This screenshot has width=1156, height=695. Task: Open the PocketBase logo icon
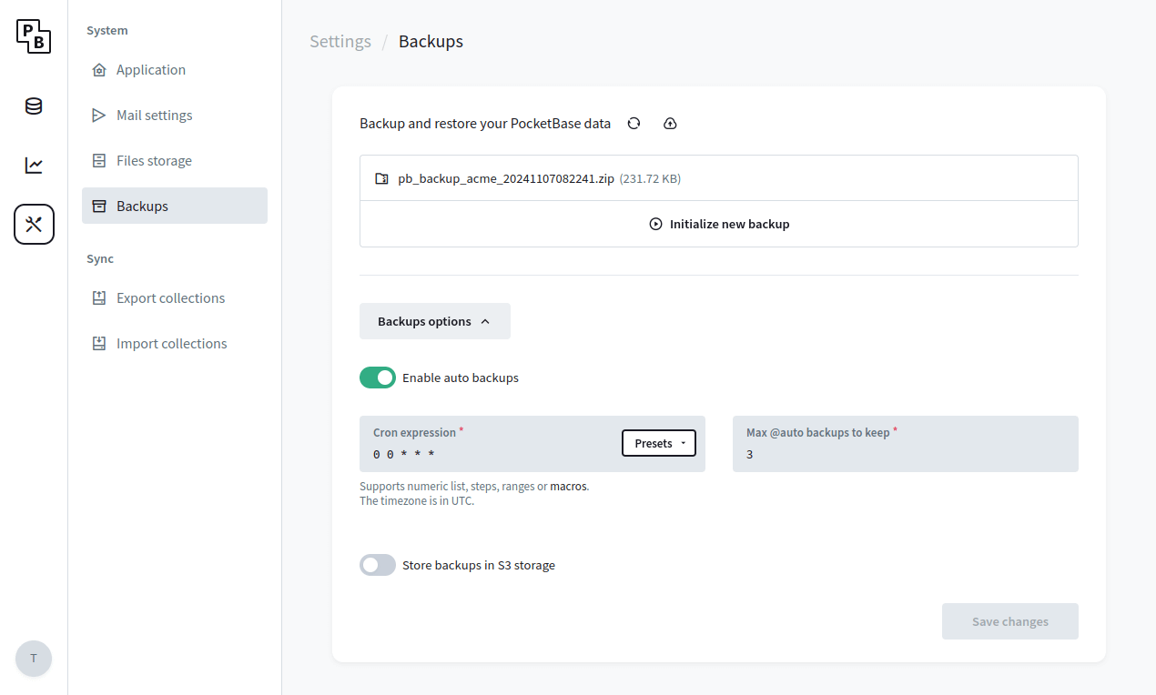[34, 36]
